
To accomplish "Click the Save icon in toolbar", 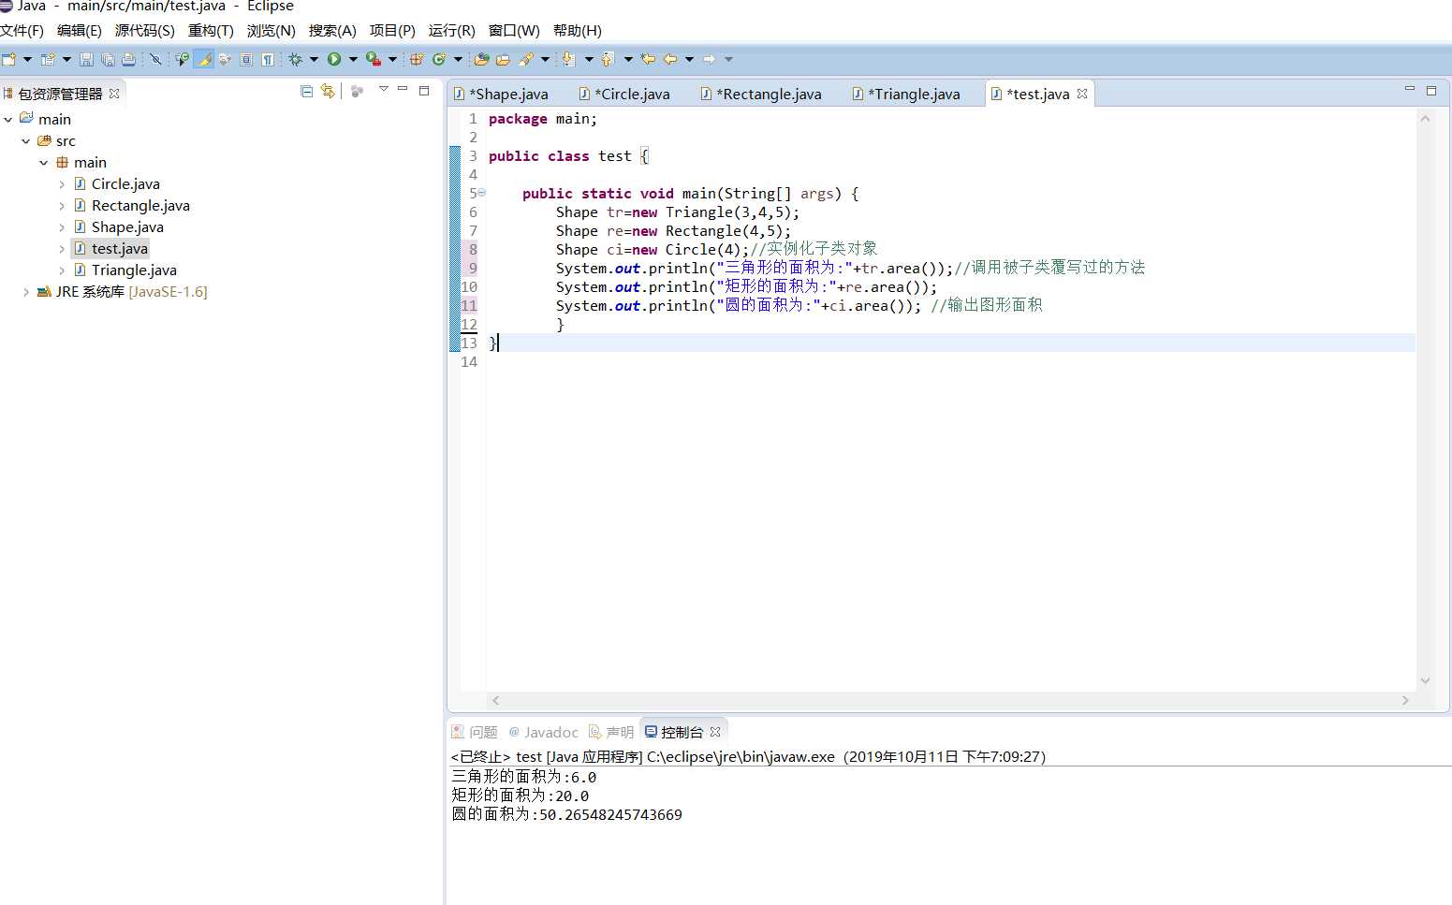I will coord(86,59).
